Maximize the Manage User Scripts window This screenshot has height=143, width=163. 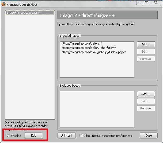tap(146, 3)
